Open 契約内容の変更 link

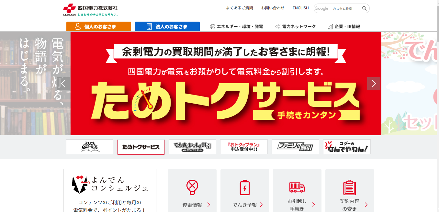point(350,205)
